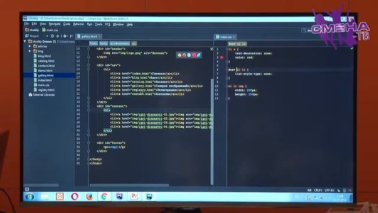Viewport: 378px width, 213px height.
Task: Hide the Project tool window
Action: pyautogui.click(x=71, y=36)
